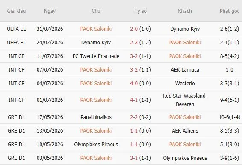Open Olympiakos Piraeus home team on 10/05/2026
This screenshot has height=165, width=242.
96,145
